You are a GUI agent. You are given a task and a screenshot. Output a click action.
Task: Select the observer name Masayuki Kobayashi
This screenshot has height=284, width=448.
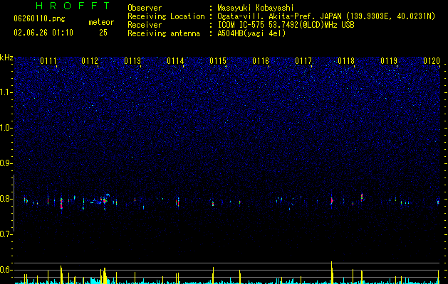[x=256, y=8]
